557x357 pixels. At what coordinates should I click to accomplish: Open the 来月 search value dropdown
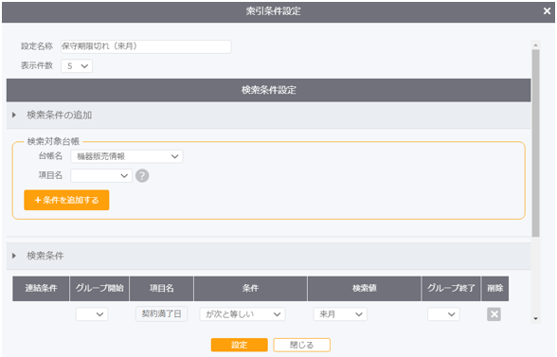coord(340,314)
